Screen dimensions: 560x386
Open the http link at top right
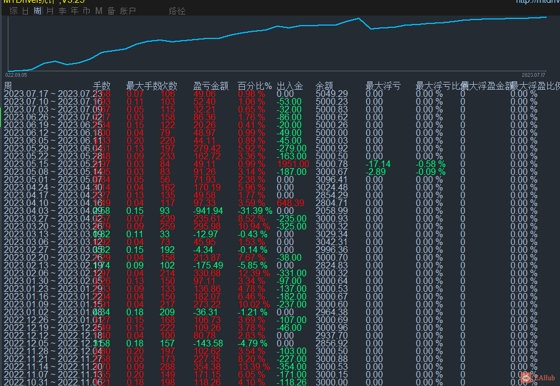point(537,2)
